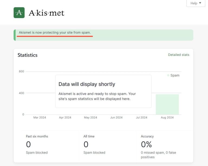
Task: Click the All time stat label
Action: coord(89,136)
